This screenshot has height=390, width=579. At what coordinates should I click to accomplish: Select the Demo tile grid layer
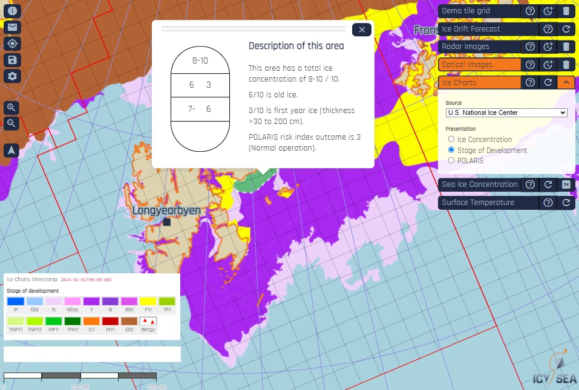click(478, 11)
